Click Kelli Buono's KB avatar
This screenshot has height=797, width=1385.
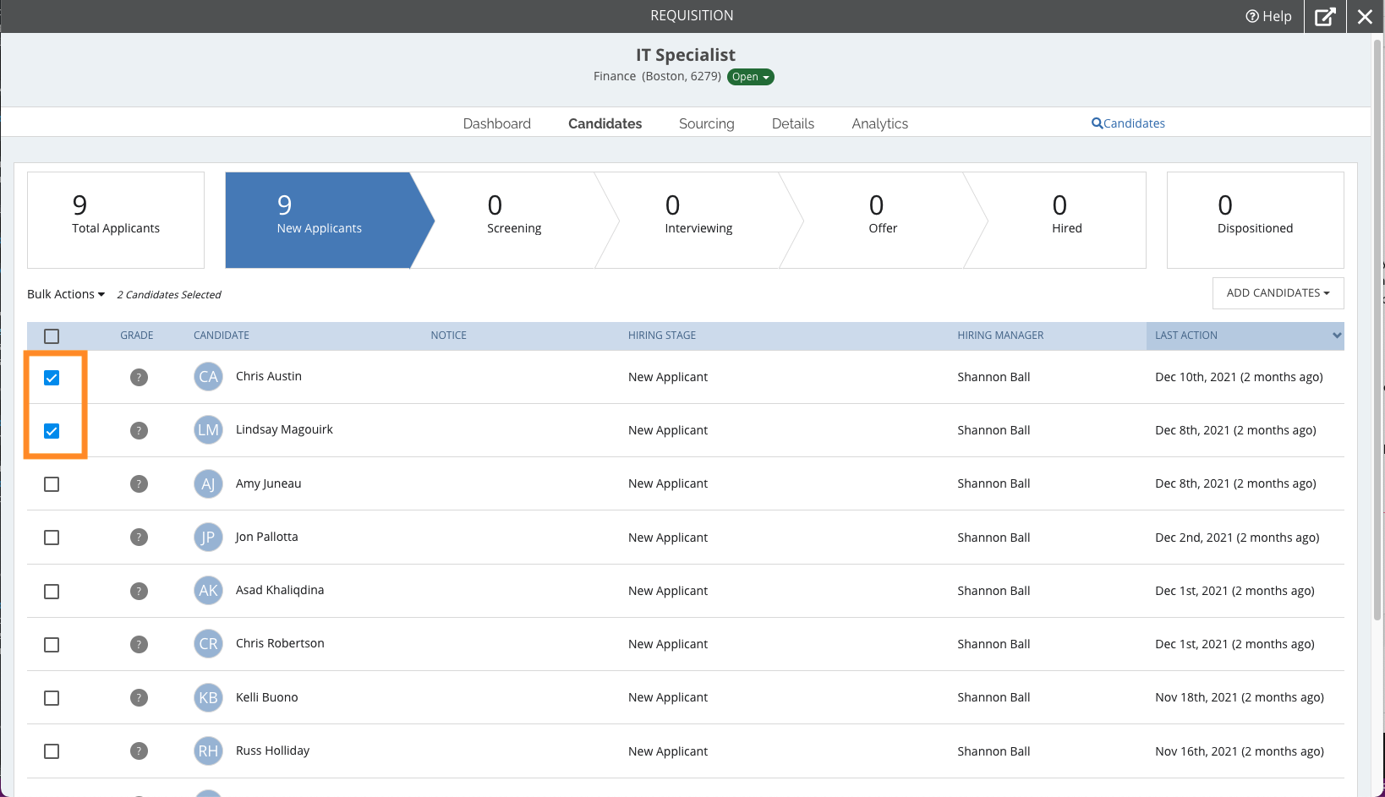tap(208, 697)
